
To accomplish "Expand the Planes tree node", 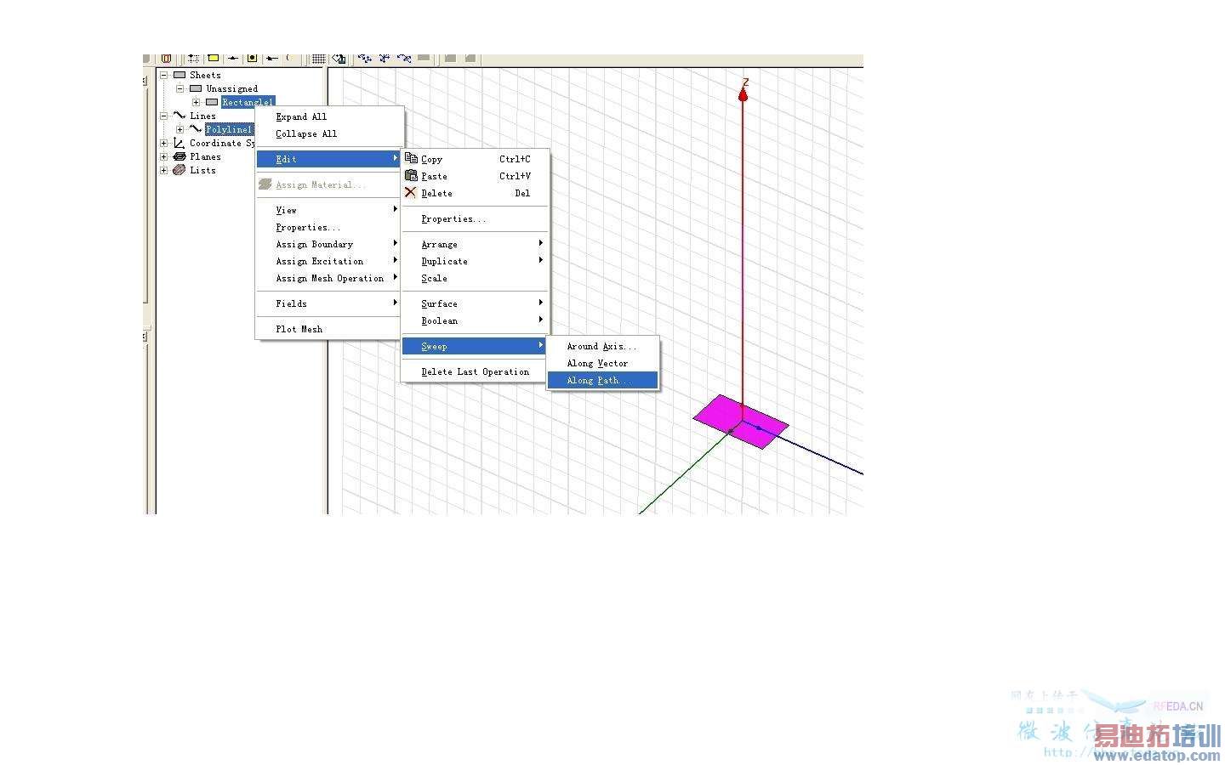I will point(163,156).
